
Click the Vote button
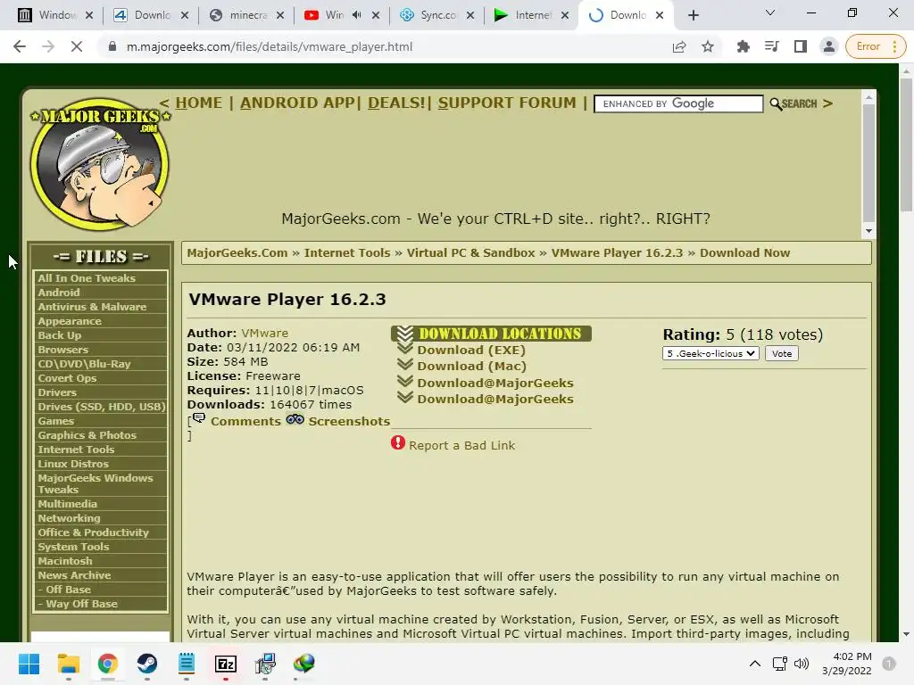coord(782,353)
